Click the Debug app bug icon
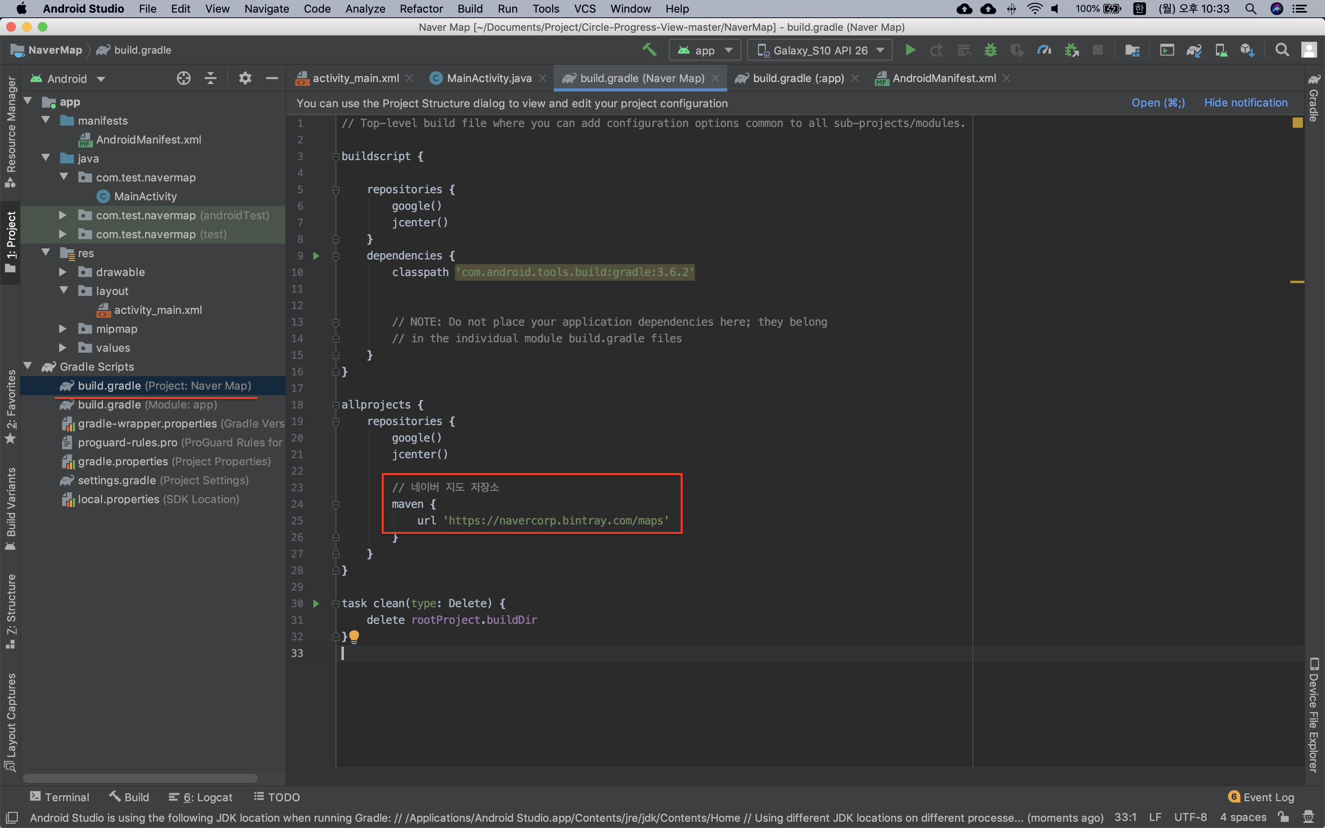 (x=991, y=50)
